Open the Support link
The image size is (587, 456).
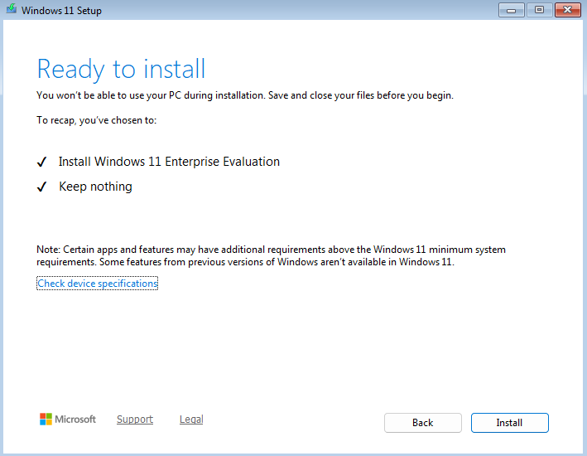(135, 420)
